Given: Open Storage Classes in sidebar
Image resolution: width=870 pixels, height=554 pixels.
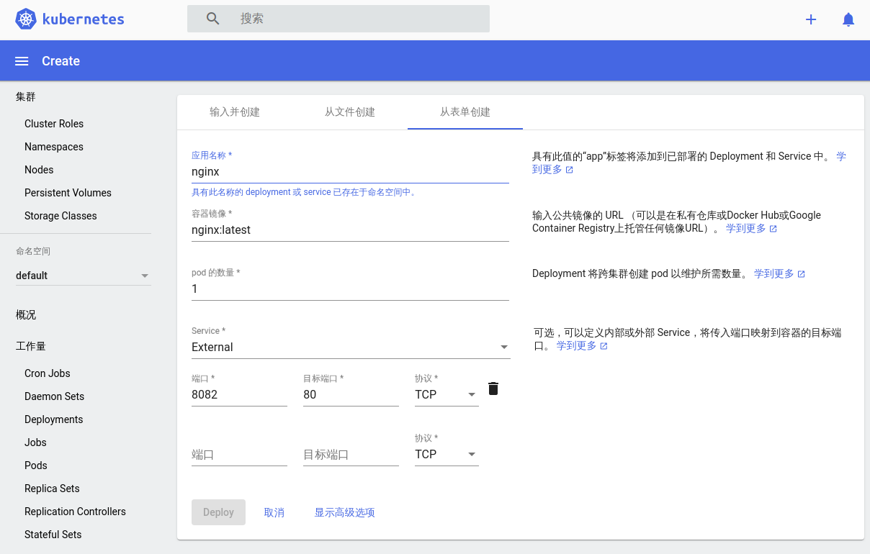Looking at the screenshot, I should click(60, 216).
